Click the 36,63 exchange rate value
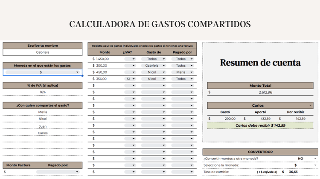This screenshot has width=320, height=179. click(x=293, y=172)
